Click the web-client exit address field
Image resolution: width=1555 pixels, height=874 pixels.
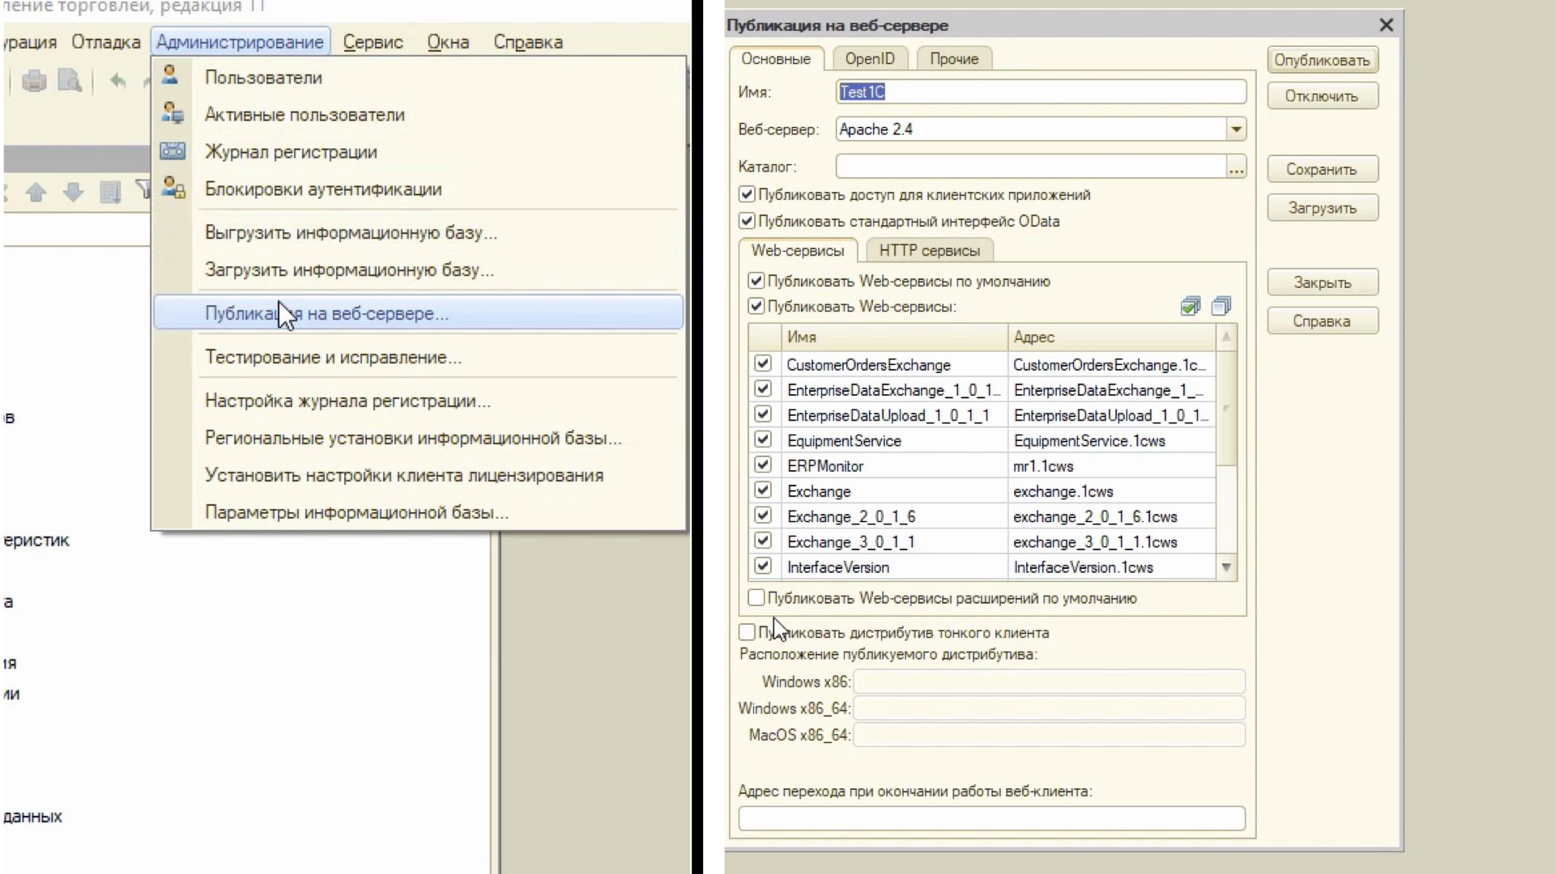(992, 818)
